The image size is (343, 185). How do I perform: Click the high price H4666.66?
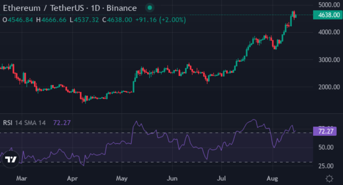(x=51, y=20)
